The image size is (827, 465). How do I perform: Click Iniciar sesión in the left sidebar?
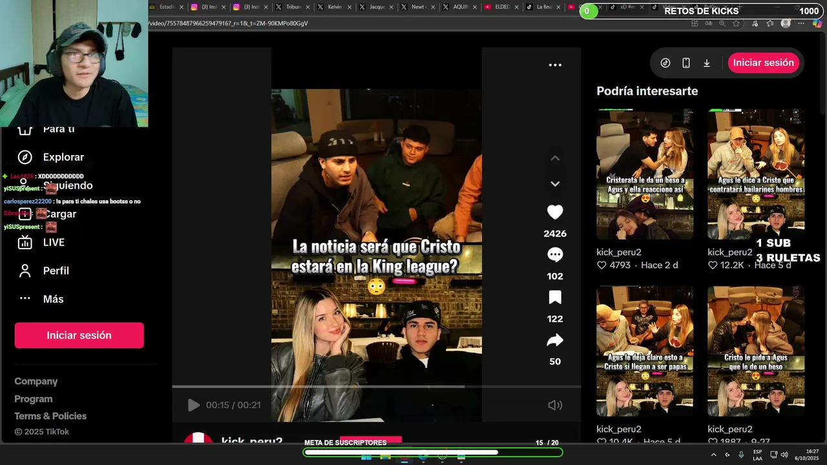tap(79, 335)
